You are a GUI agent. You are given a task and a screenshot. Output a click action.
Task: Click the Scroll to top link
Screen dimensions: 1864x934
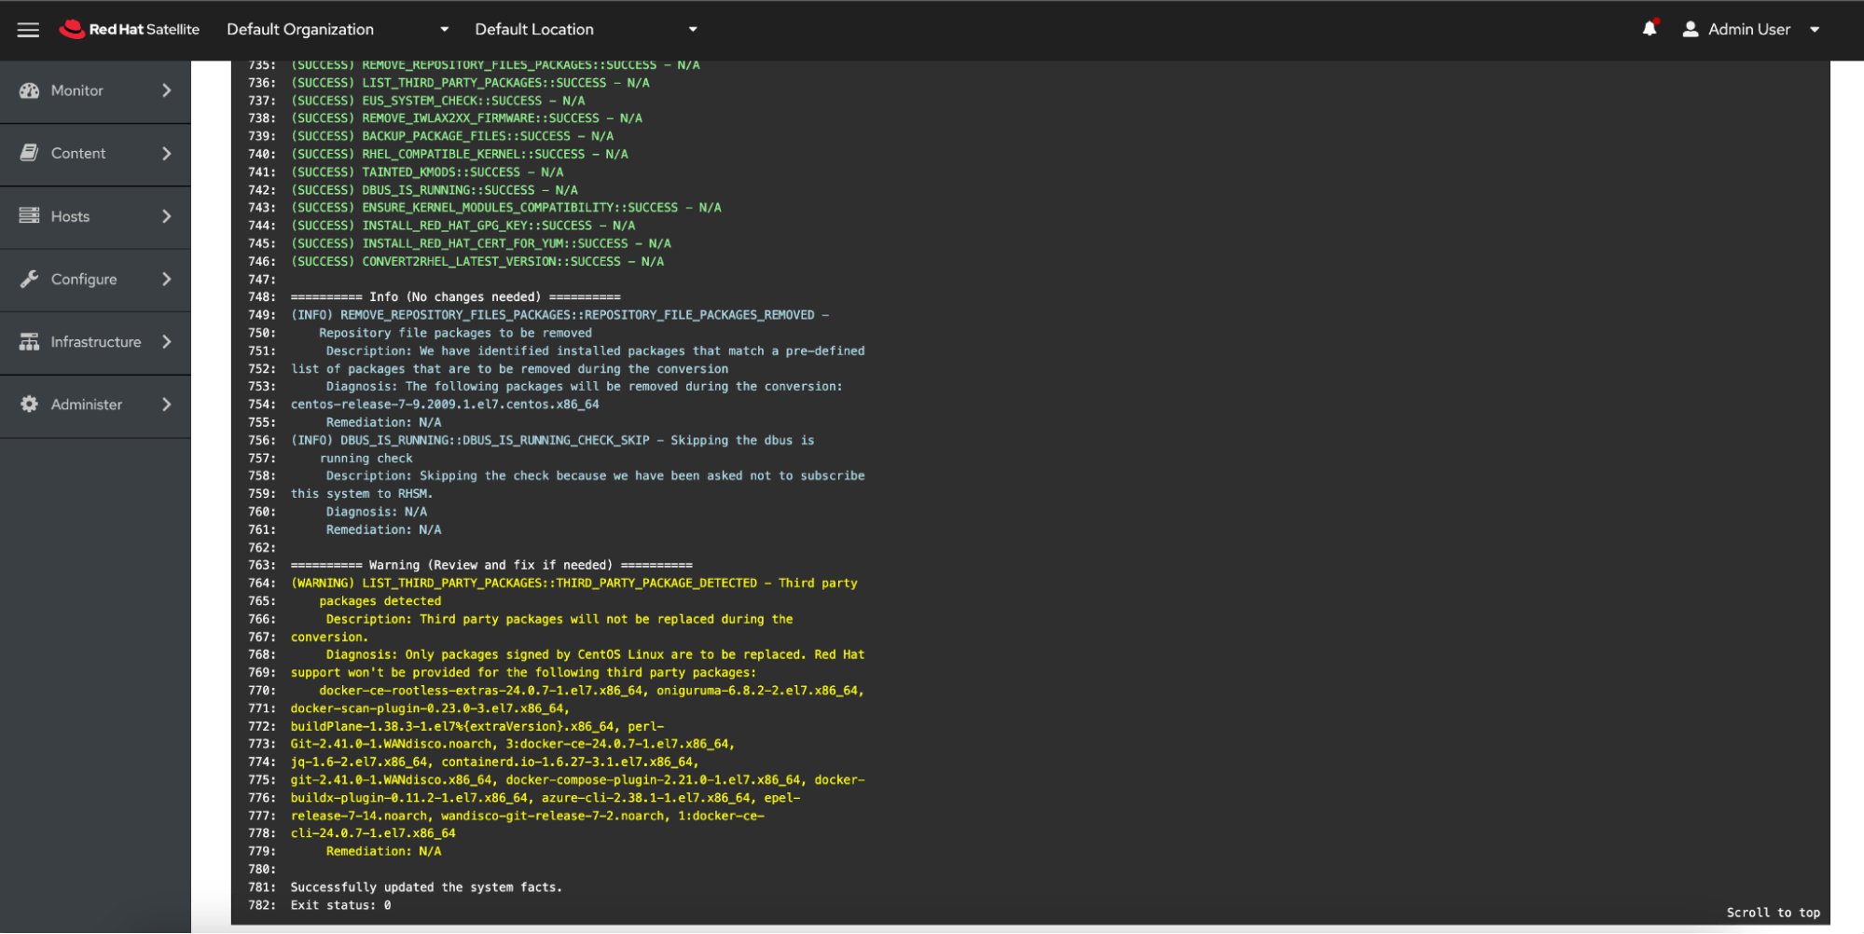click(x=1772, y=913)
